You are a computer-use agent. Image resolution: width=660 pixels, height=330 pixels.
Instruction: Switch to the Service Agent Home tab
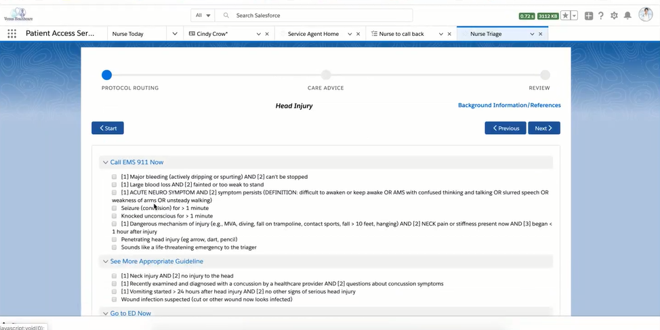[313, 34]
